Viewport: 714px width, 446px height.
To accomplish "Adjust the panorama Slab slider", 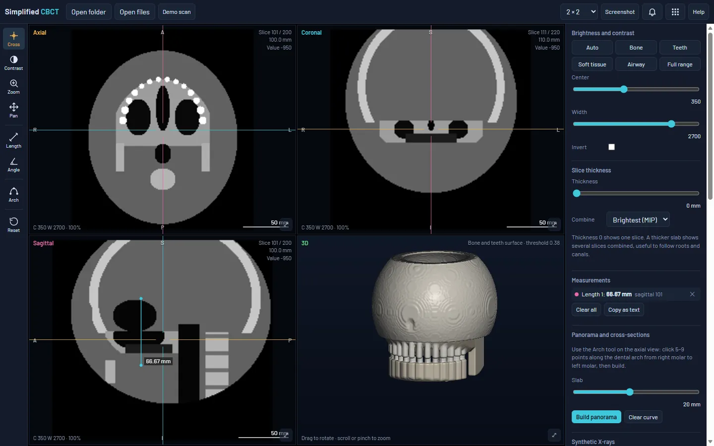I will pos(636,392).
